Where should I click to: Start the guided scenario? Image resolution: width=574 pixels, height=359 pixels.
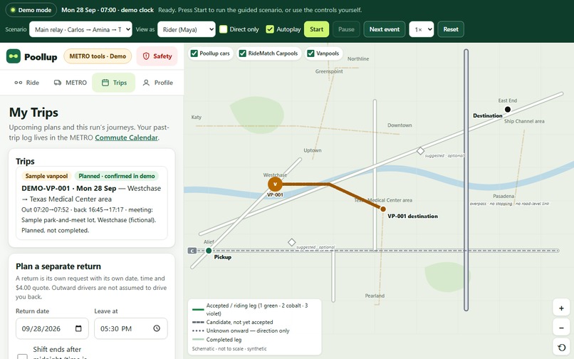pos(316,29)
